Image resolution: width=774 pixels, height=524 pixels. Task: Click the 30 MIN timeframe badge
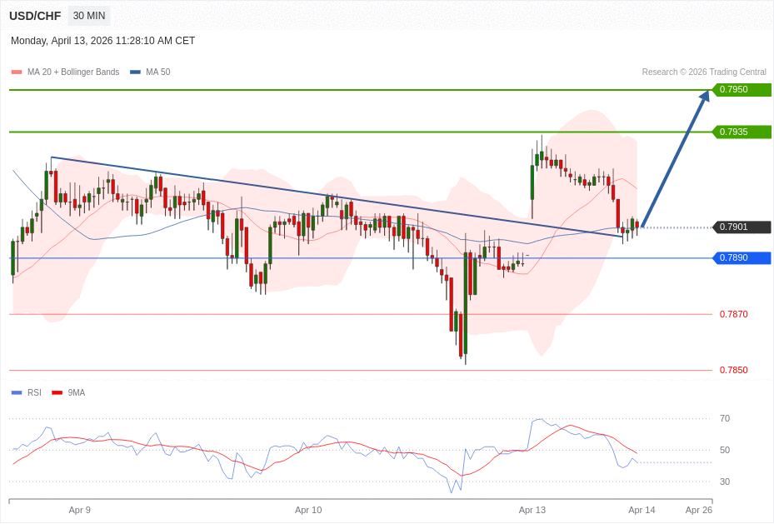coord(89,16)
